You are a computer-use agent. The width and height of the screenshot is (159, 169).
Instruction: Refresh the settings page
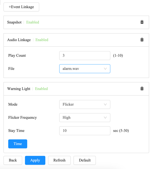(x=59, y=160)
